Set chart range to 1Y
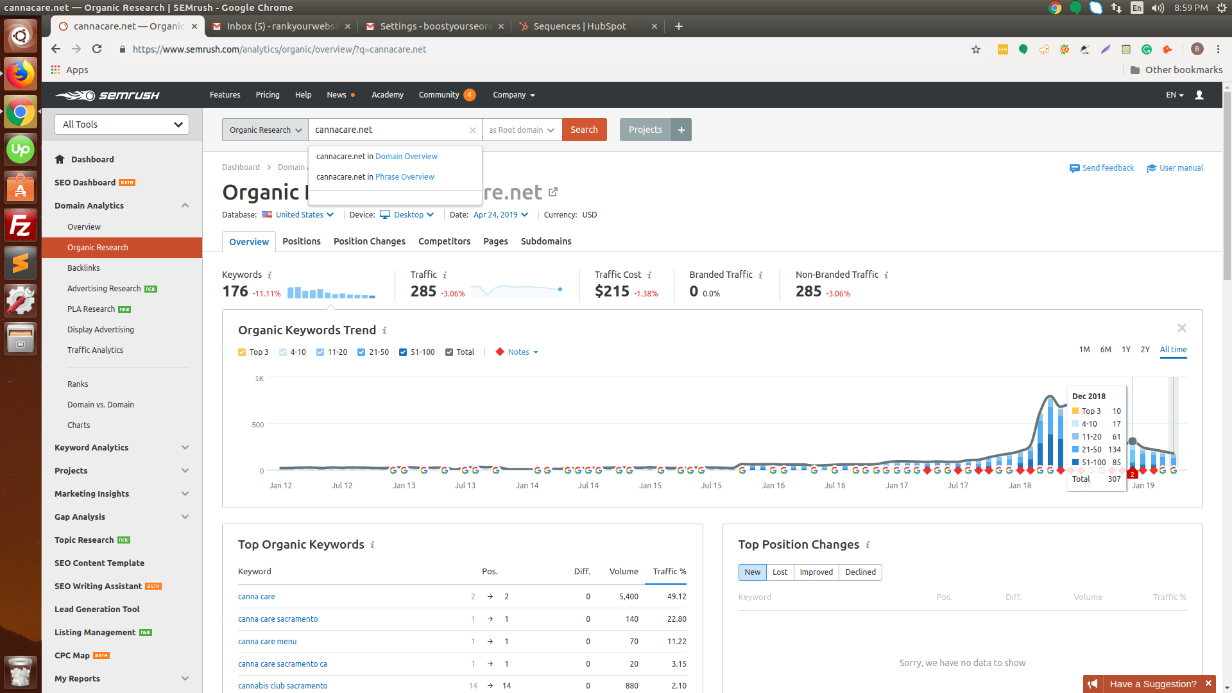The image size is (1232, 693). [x=1126, y=350]
